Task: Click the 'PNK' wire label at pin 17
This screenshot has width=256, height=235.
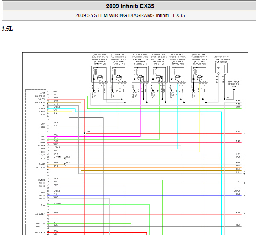Action: (x=55, y=141)
